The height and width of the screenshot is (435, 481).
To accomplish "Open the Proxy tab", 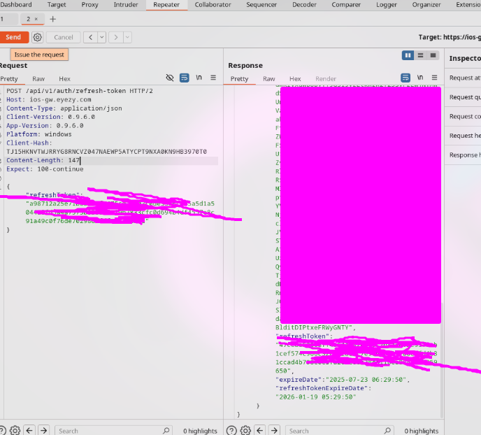I will 90,5.
